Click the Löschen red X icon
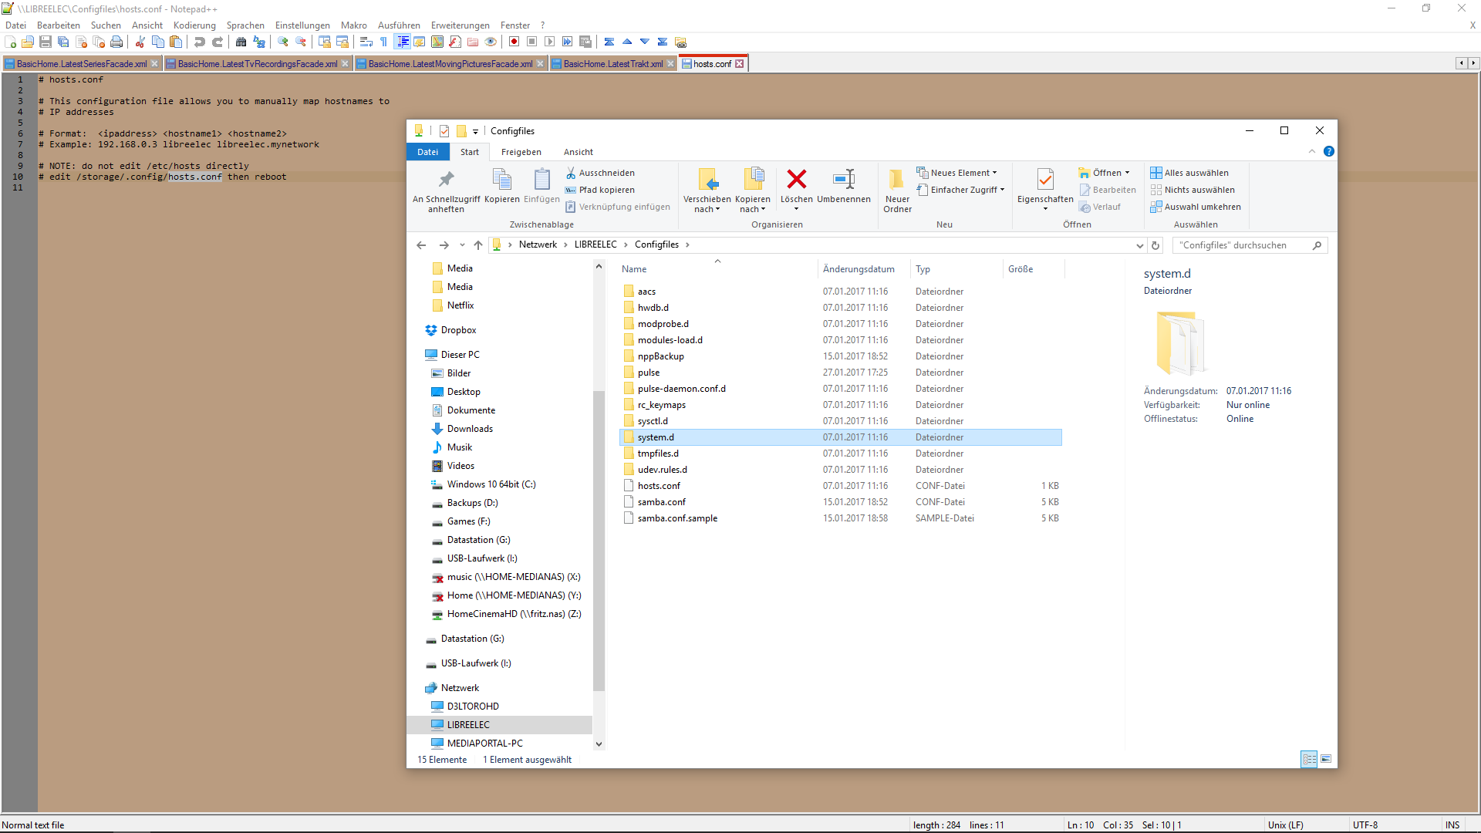The width and height of the screenshot is (1481, 833). point(796,180)
